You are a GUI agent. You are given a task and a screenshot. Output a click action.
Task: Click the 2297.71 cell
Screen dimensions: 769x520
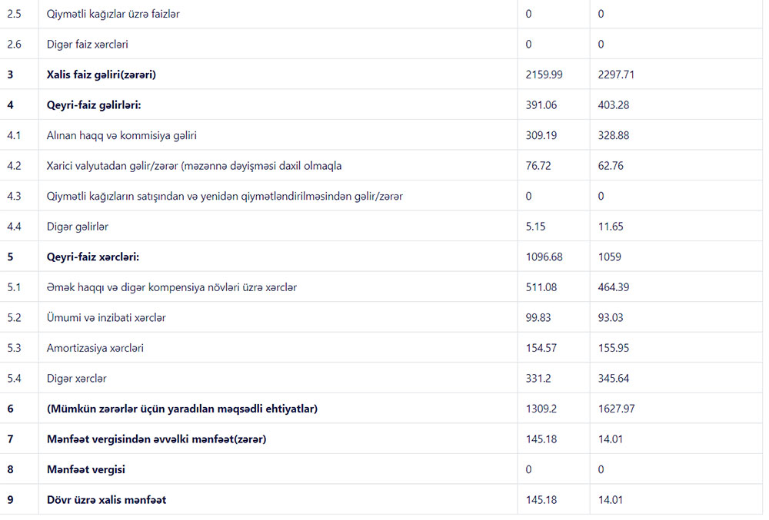(x=616, y=75)
